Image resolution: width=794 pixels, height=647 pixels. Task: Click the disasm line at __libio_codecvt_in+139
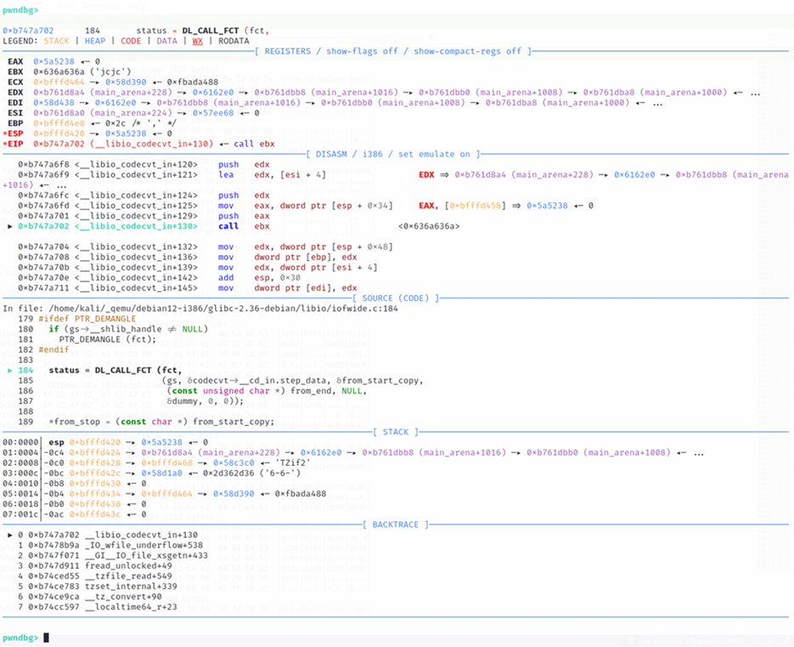click(198, 267)
